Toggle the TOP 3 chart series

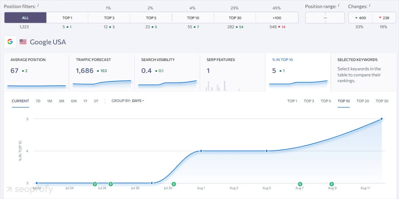309,101
